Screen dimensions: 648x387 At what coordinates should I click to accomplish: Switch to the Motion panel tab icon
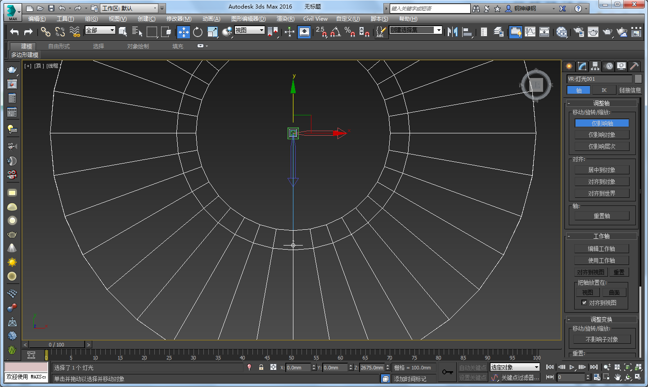[x=608, y=66]
